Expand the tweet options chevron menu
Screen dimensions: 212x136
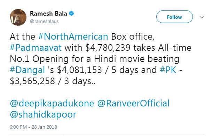202,17
